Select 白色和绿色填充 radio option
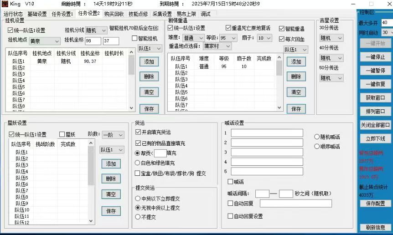The height and width of the screenshot is (235, 393). point(138,163)
